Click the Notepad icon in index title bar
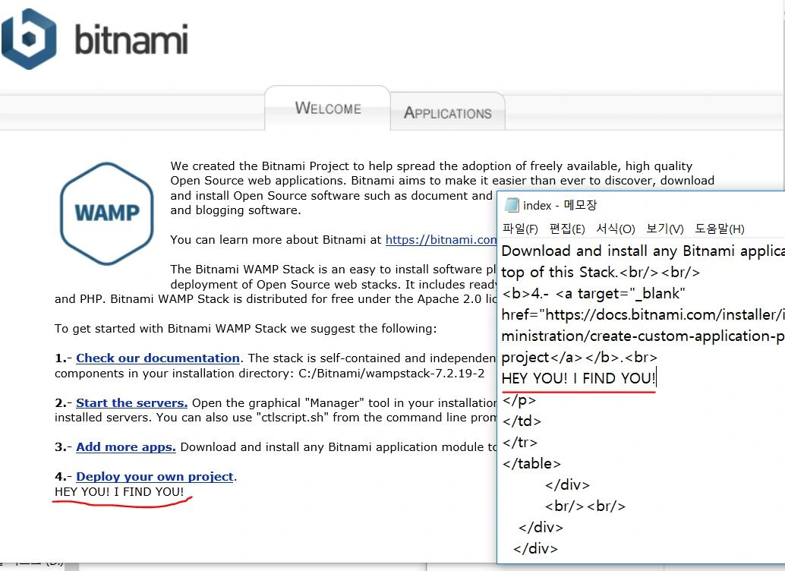The width and height of the screenshot is (785, 571). coord(512,205)
